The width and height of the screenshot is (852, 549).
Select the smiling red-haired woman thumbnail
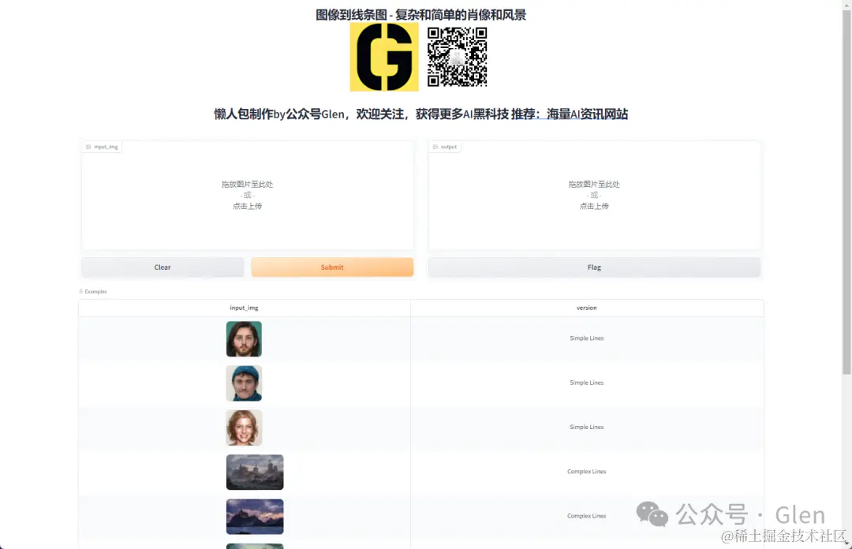tap(244, 428)
